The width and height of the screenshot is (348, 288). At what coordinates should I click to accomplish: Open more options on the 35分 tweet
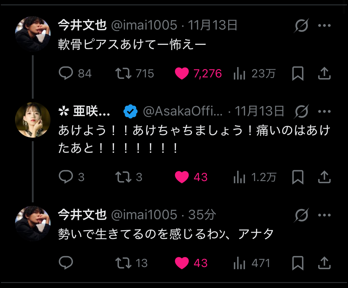click(324, 215)
